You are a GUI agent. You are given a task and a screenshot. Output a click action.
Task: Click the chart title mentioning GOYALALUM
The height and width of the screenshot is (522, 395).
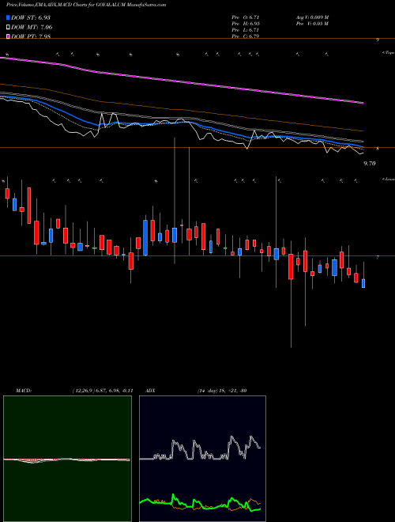[86, 5]
